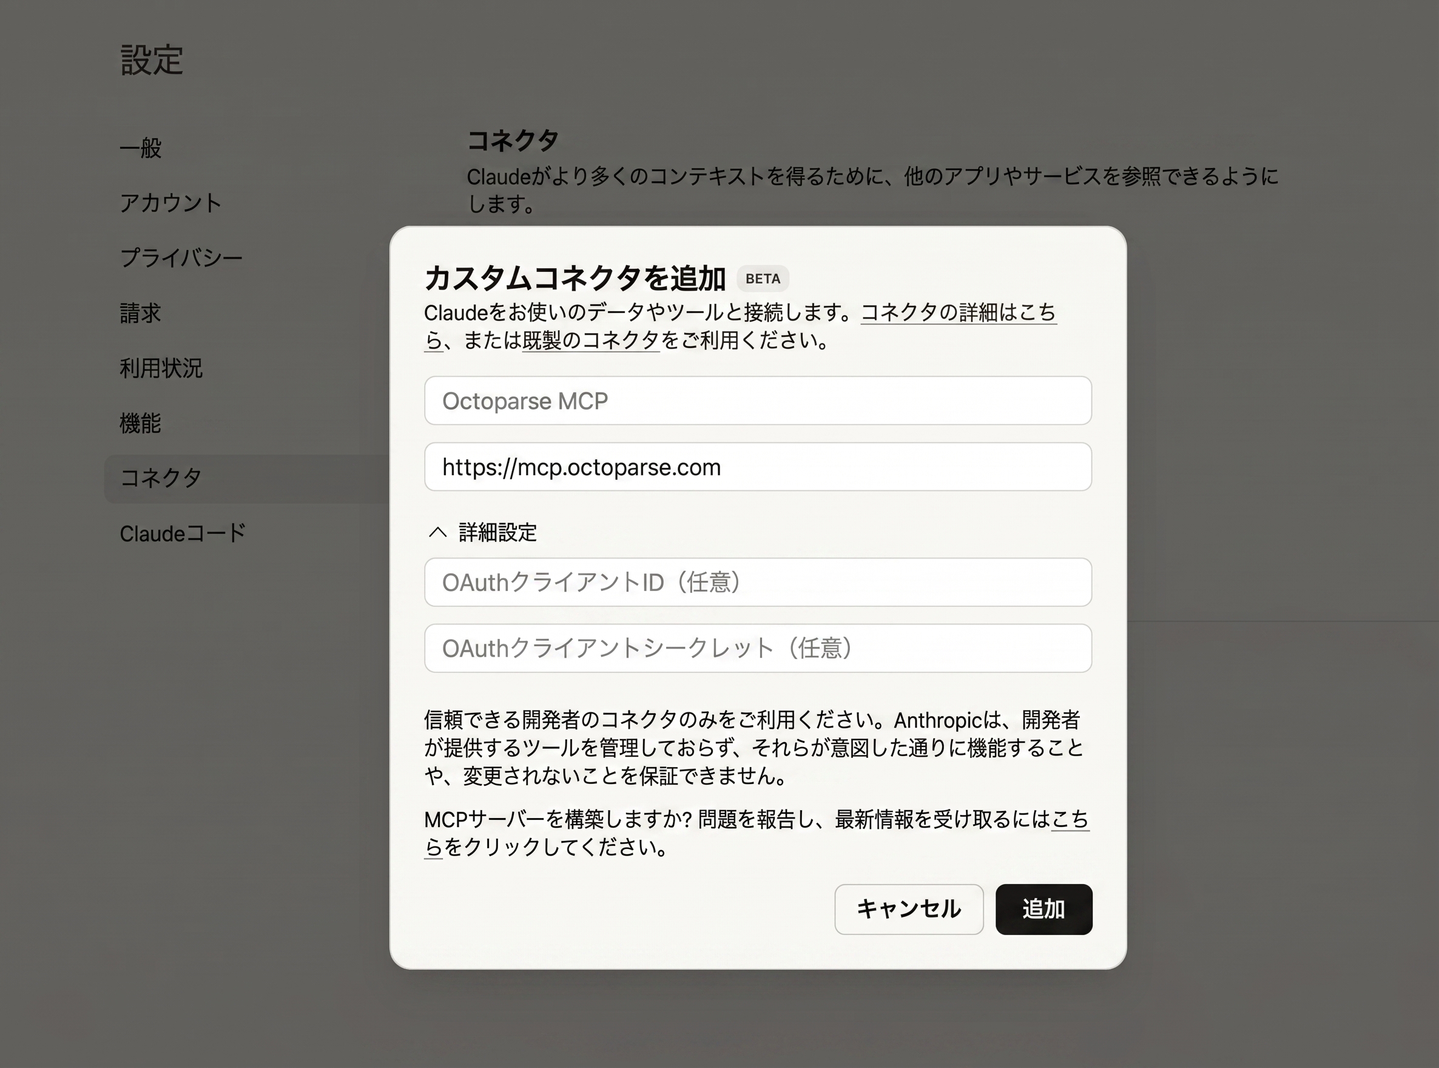The width and height of the screenshot is (1439, 1068).
Task: Click the 詳細設定 label
Action: tap(497, 533)
